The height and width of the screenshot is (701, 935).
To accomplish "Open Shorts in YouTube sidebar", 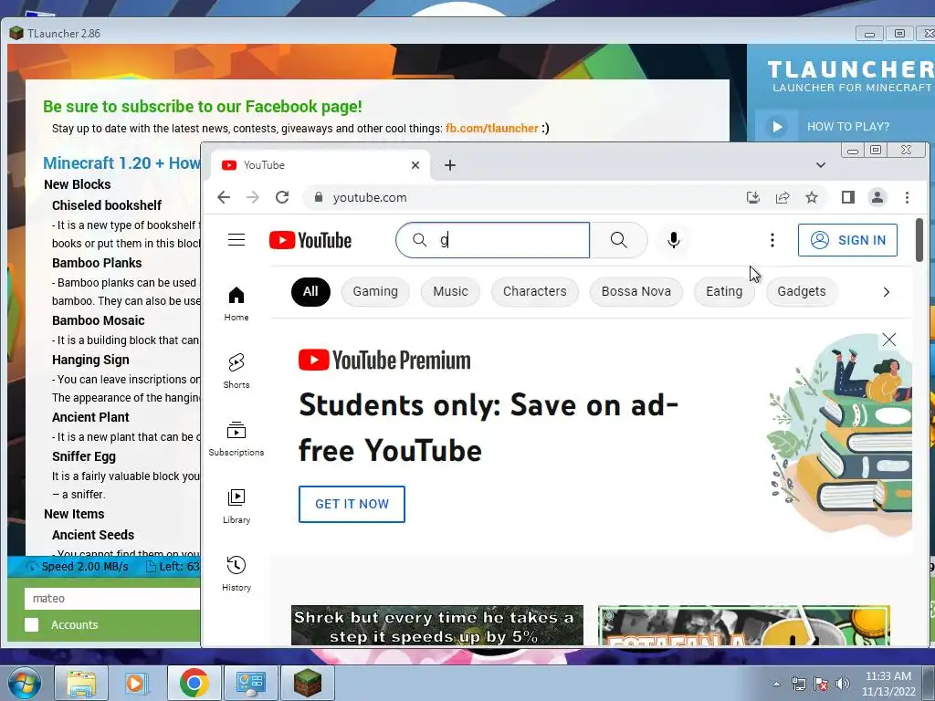I will 236,371.
